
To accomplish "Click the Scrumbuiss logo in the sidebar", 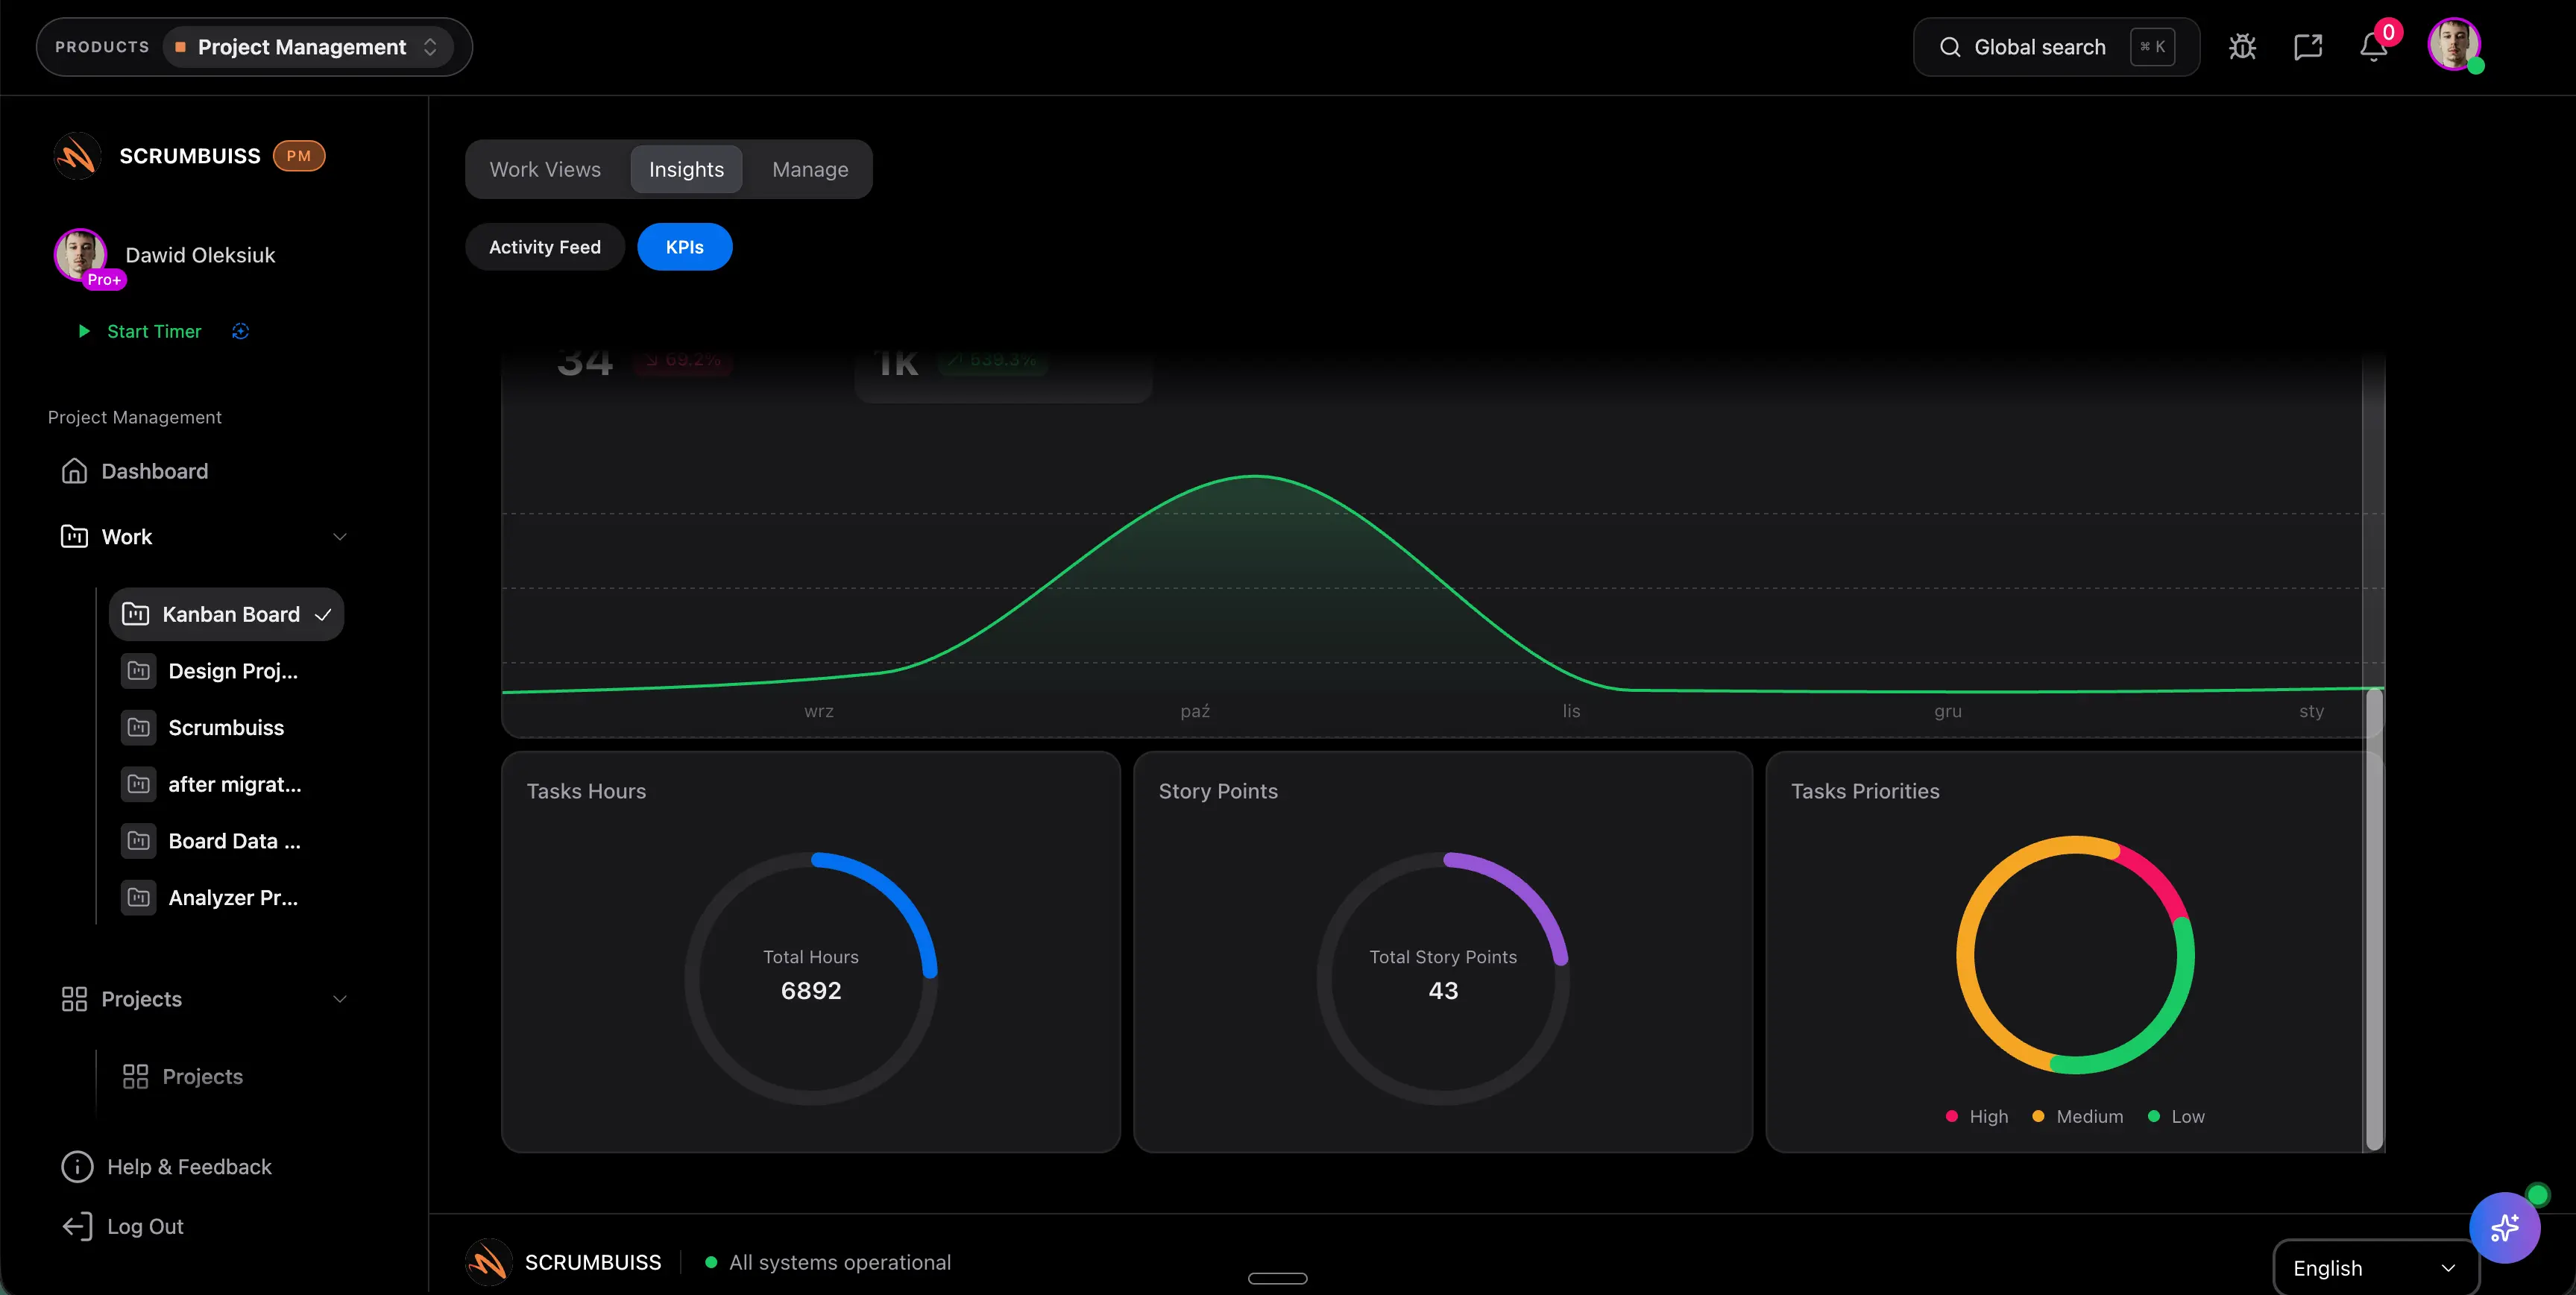I will tap(77, 155).
